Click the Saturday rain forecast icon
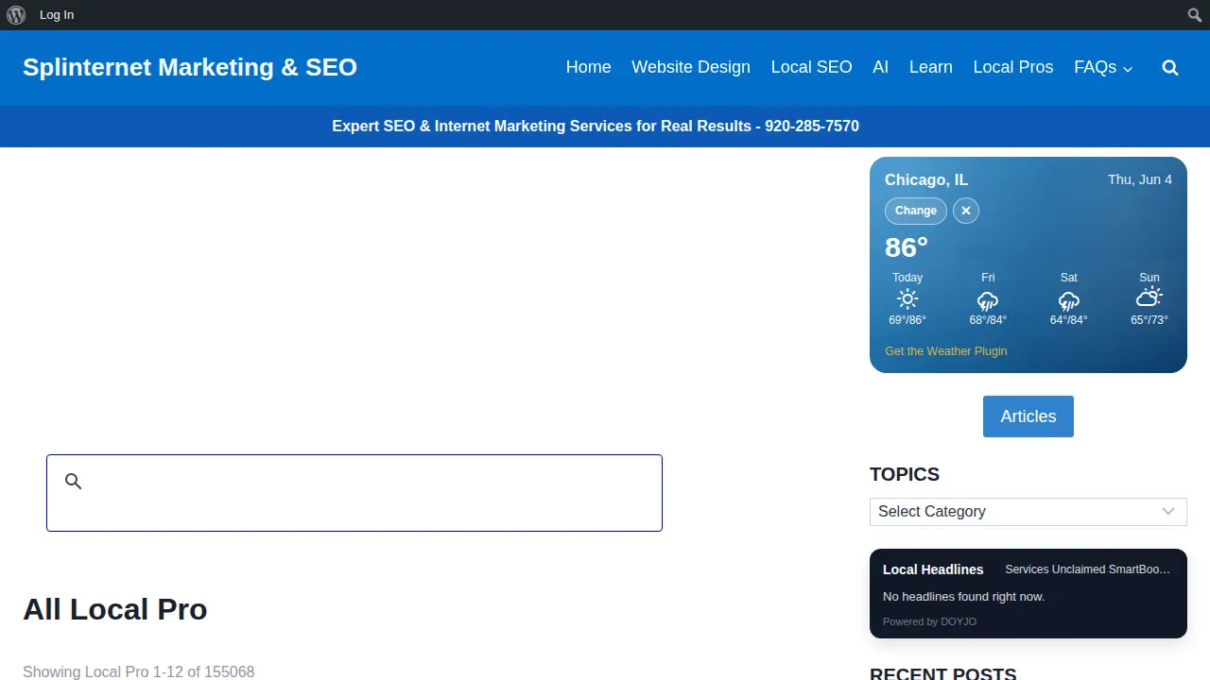This screenshot has width=1210, height=680. (x=1069, y=300)
